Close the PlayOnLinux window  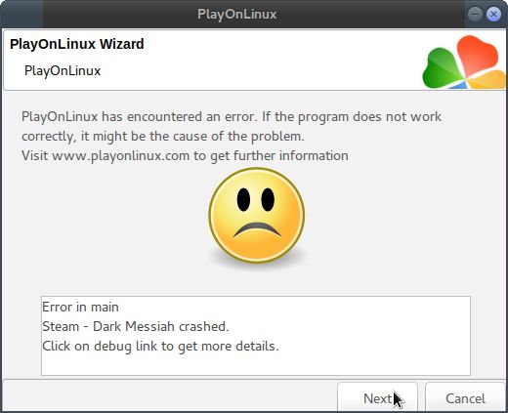pos(493,14)
